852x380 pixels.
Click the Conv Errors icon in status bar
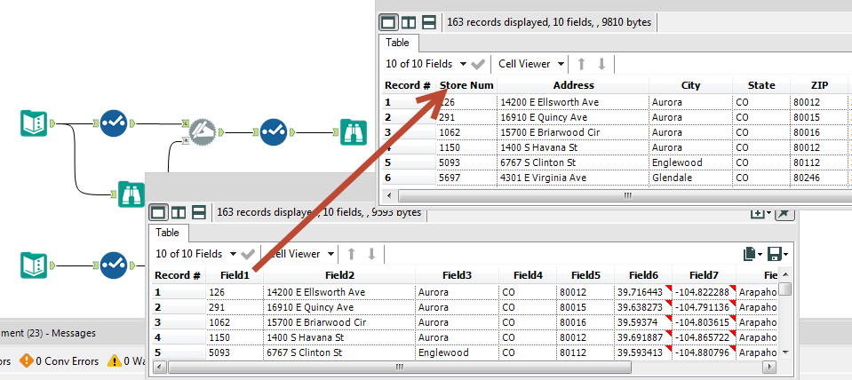[x=26, y=361]
